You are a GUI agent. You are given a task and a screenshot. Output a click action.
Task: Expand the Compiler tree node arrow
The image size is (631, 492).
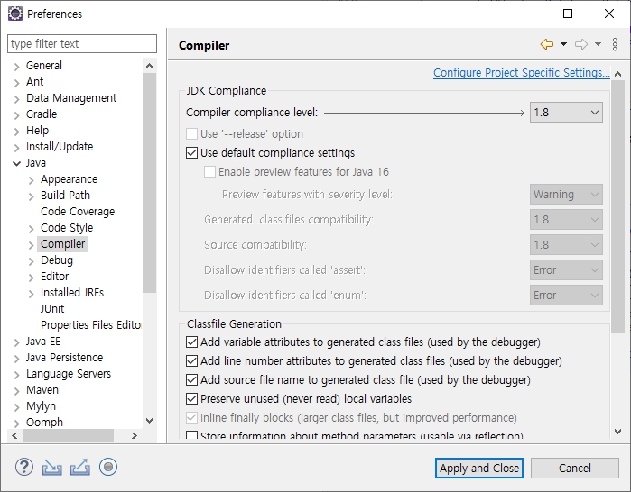[x=32, y=244]
